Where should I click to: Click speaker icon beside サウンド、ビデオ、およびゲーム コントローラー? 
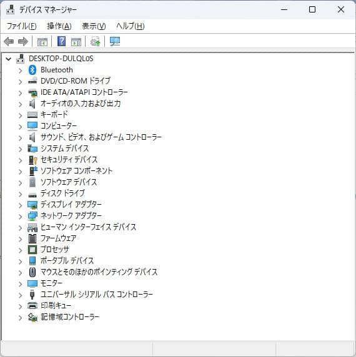32,137
